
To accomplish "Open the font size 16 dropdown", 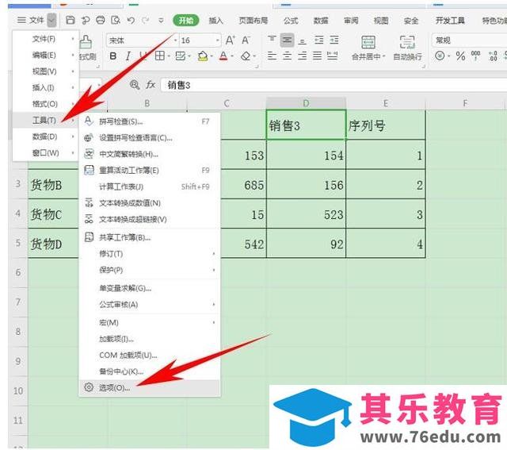I will coord(218,40).
